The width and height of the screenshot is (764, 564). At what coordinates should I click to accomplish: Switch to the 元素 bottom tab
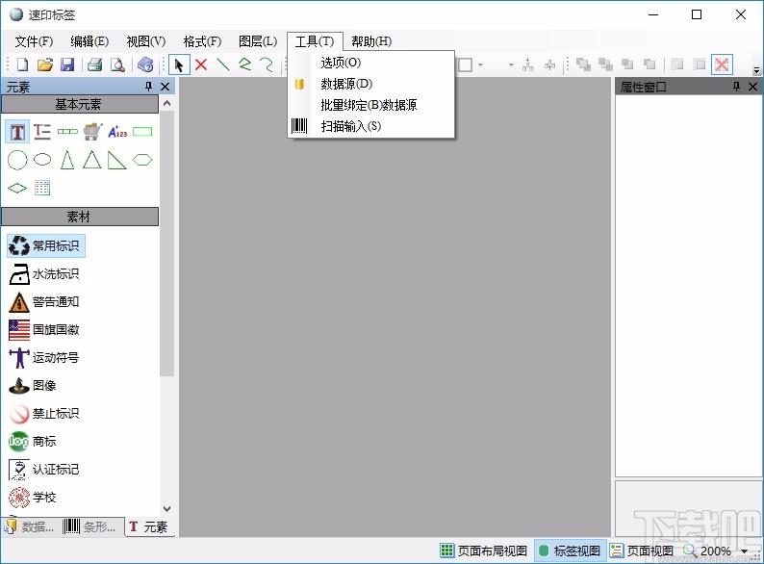point(148,527)
